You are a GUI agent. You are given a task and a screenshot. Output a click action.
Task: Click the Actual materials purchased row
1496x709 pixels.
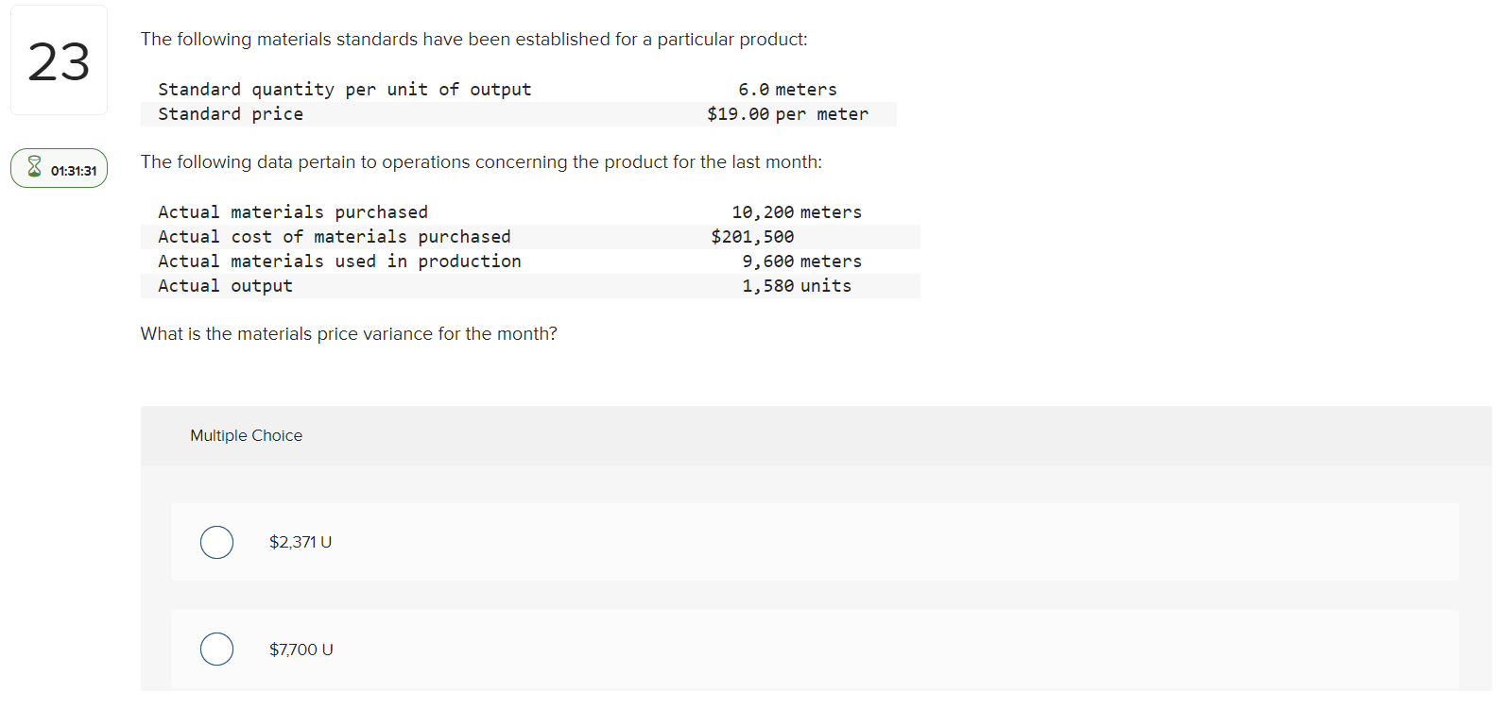tap(529, 211)
